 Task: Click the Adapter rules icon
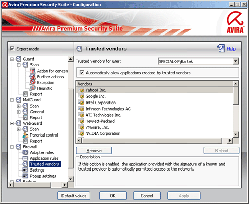(25, 153)
